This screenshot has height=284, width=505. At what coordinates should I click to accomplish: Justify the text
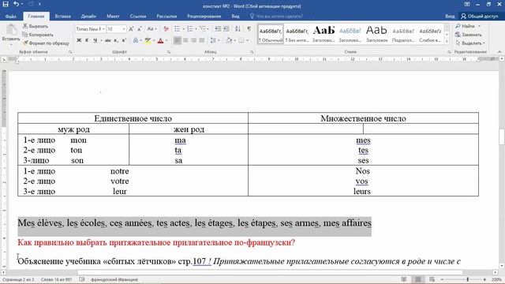202,40
